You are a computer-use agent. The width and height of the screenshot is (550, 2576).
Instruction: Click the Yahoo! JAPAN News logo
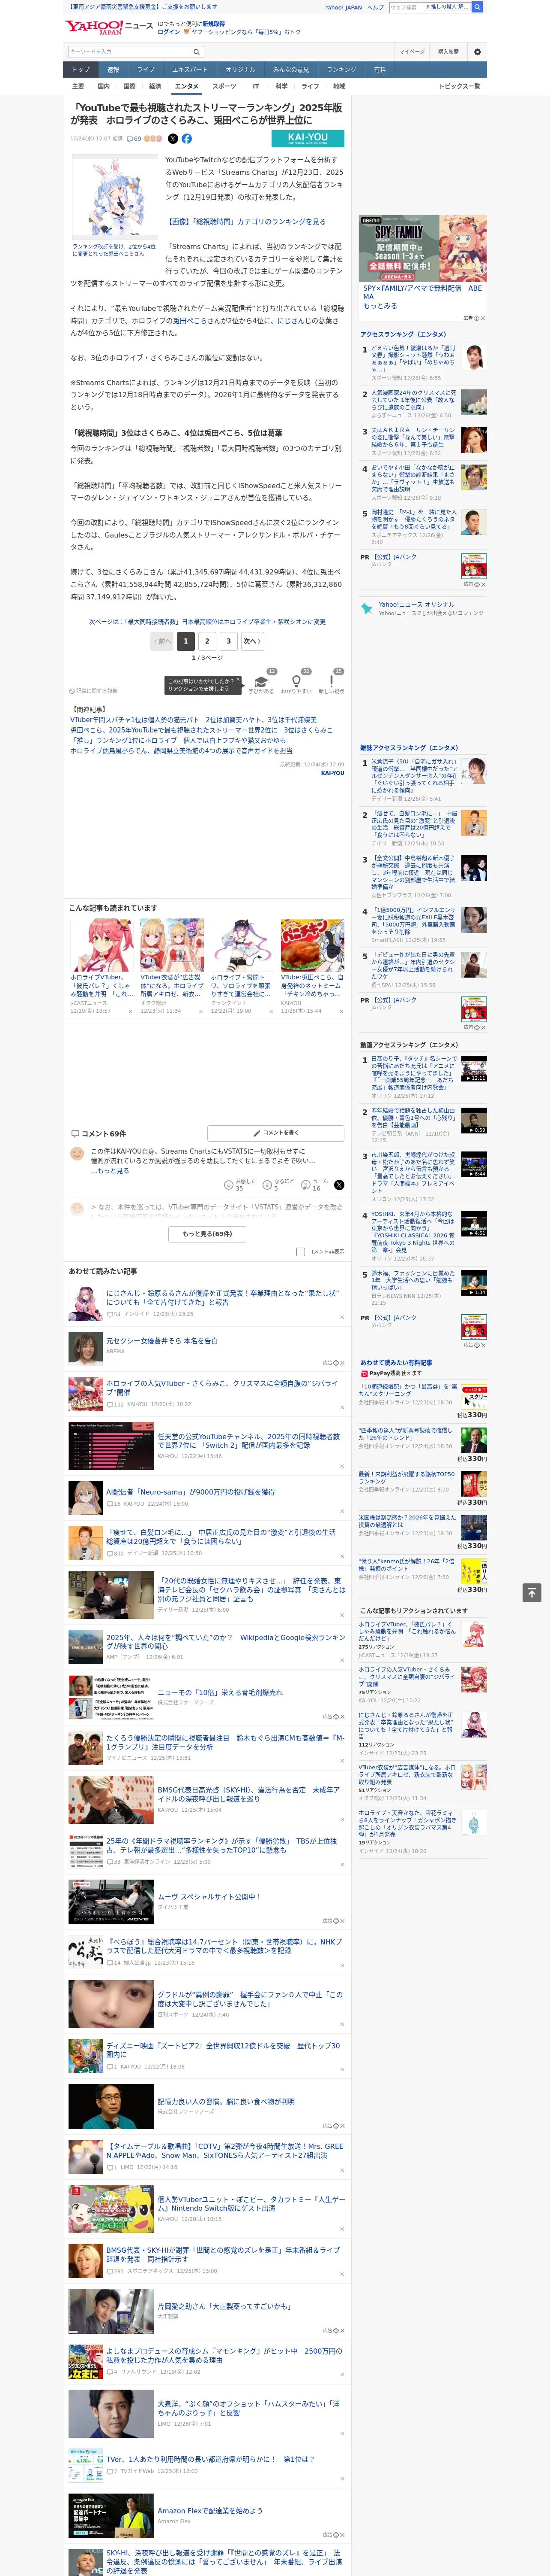(x=109, y=27)
